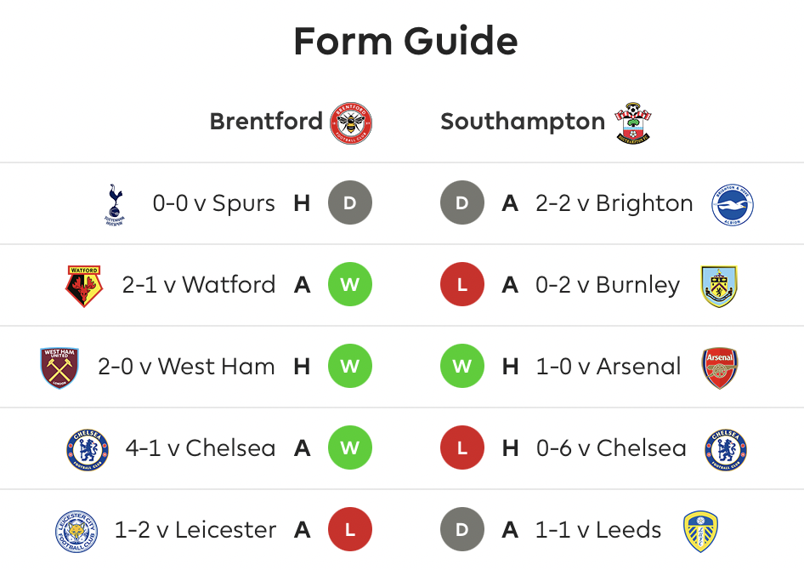Select the Tottenham Hotspur crest
Image resolution: width=804 pixels, height=570 pixels.
[115, 204]
